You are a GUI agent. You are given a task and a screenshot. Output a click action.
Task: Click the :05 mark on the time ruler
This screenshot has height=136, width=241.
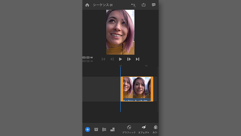(146, 66)
